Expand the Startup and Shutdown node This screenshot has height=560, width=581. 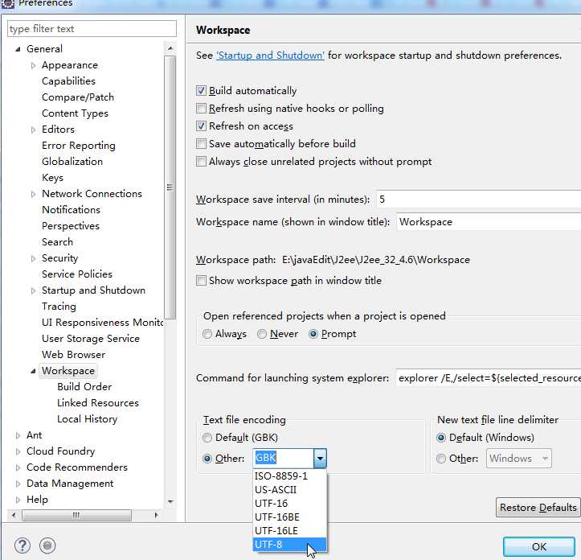(x=33, y=290)
